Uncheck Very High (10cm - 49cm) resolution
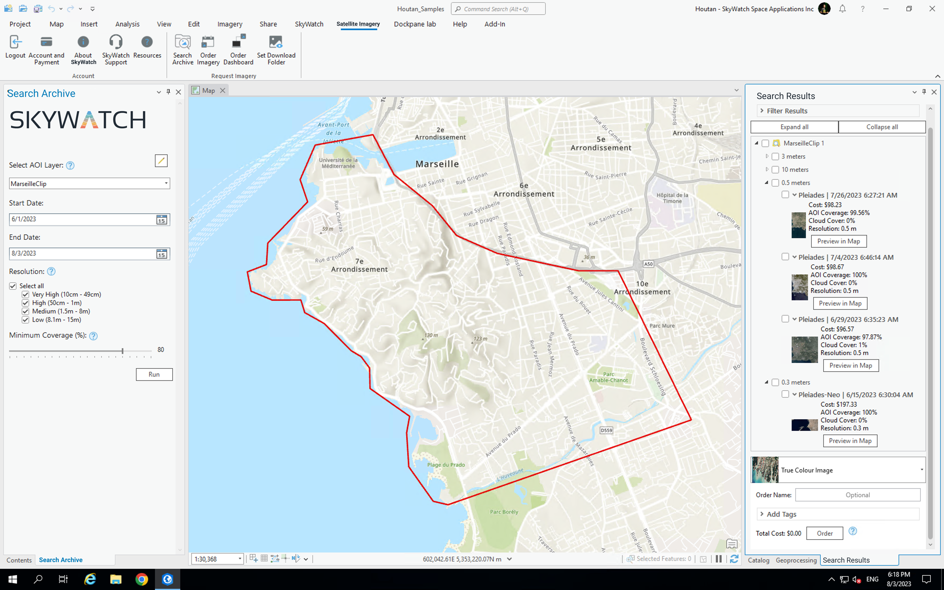 tap(25, 294)
